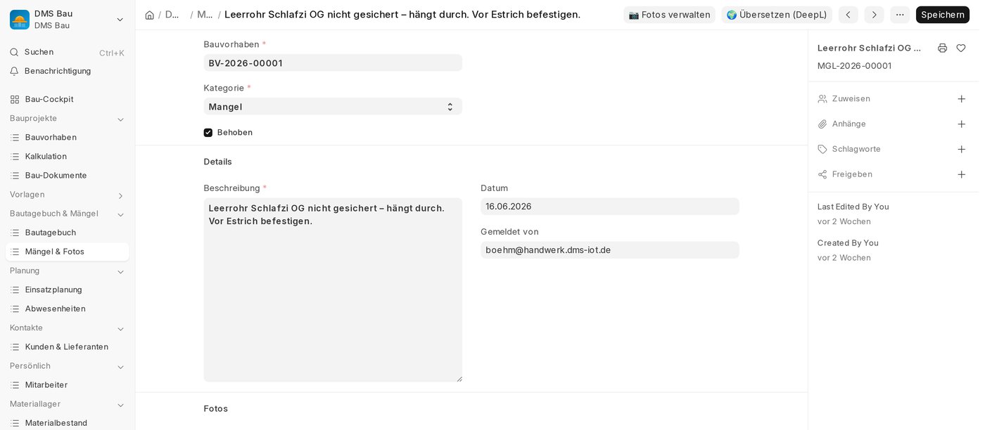The height and width of the screenshot is (430, 985).
Task: Click the Details section heading
Action: (217, 162)
